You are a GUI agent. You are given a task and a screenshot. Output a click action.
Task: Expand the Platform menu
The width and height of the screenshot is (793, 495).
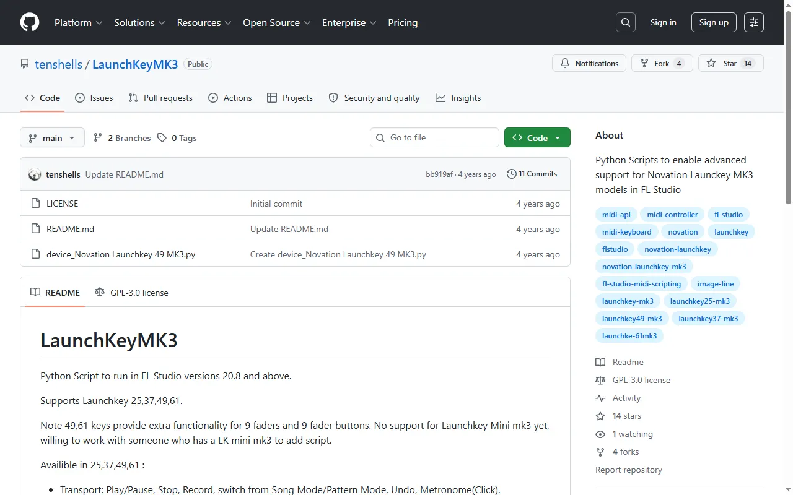(78, 22)
